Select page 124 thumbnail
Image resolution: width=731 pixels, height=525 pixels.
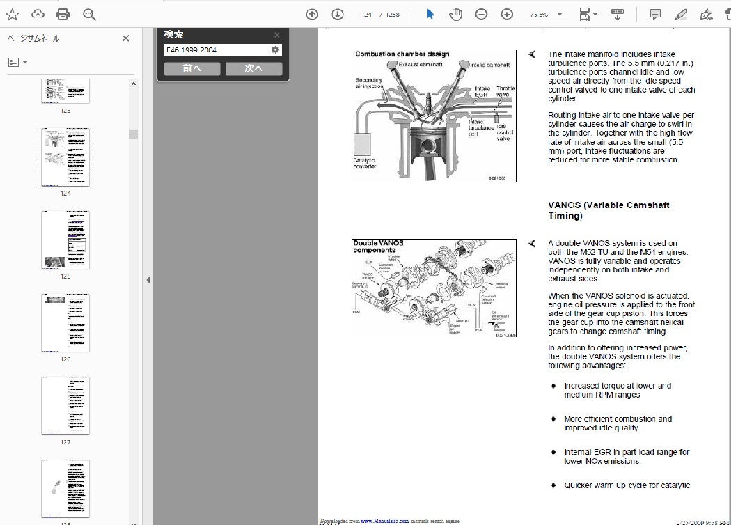(x=65, y=157)
